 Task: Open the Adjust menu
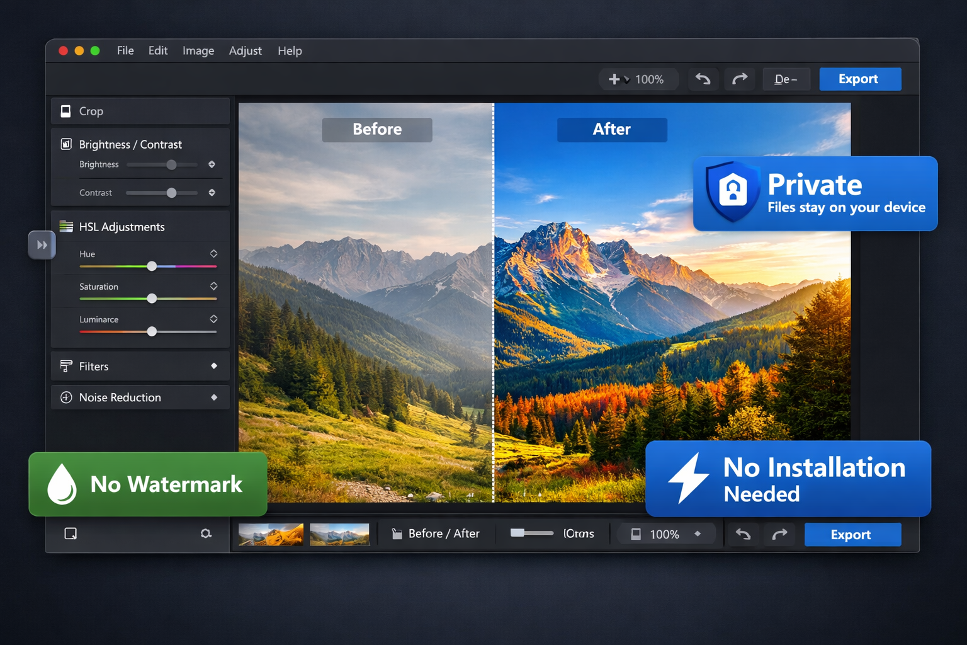tap(245, 51)
